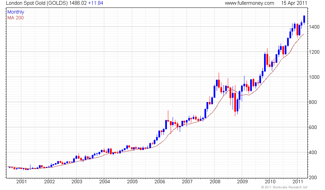Image resolution: width=325 pixels, height=190 pixels.
Task: Click the 2009 year axis label
Action: pyautogui.click(x=242, y=182)
